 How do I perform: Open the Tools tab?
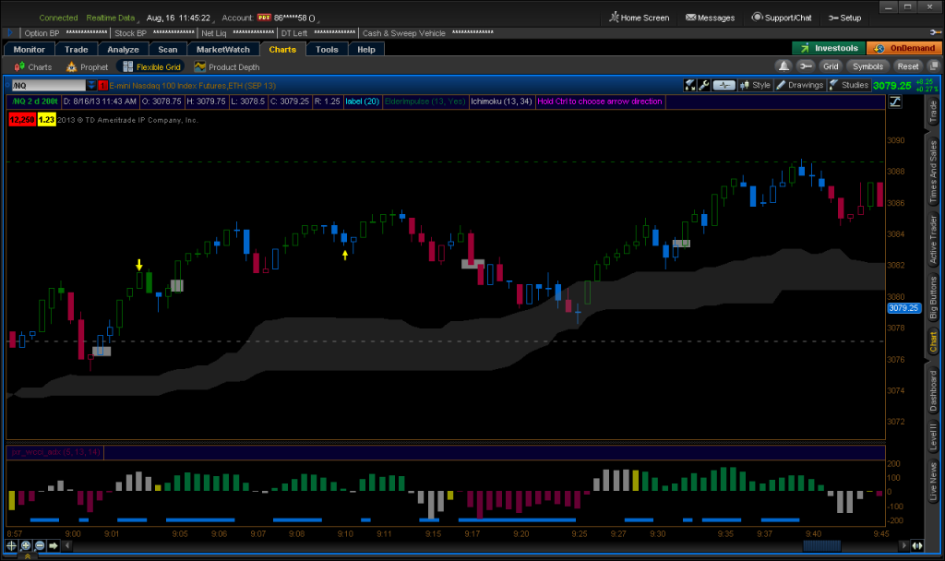[x=327, y=50]
